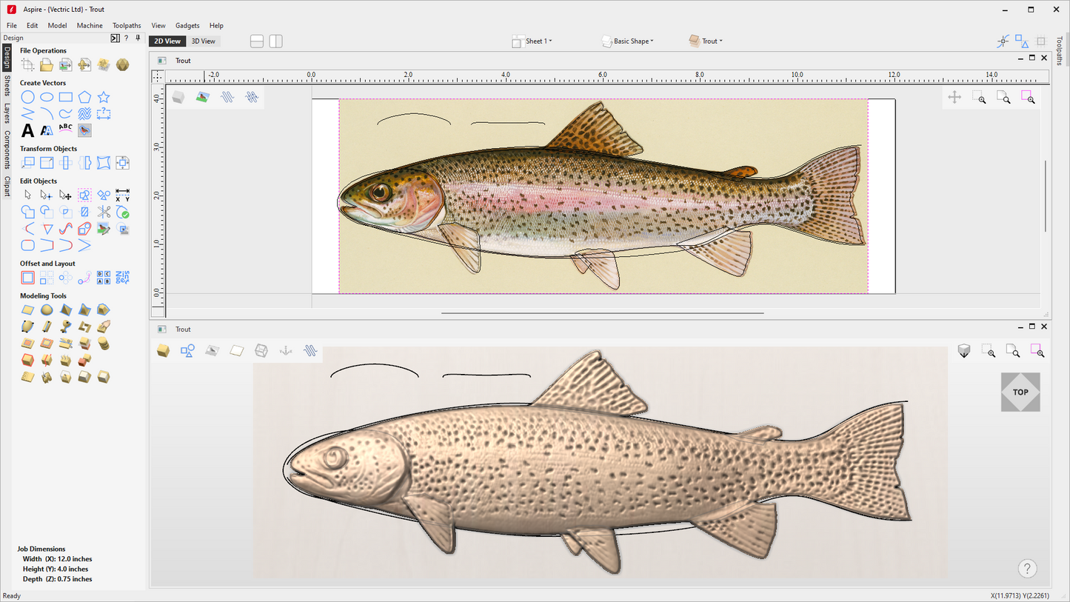Open the Toolpaths menu

click(127, 25)
